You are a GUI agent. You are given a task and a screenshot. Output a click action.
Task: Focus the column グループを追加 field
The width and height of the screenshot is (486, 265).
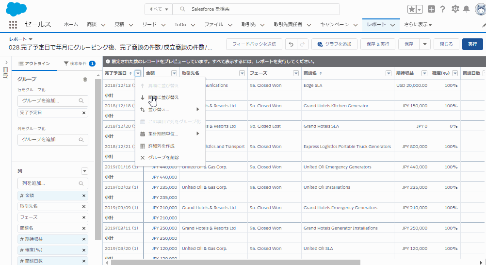[x=53, y=140]
